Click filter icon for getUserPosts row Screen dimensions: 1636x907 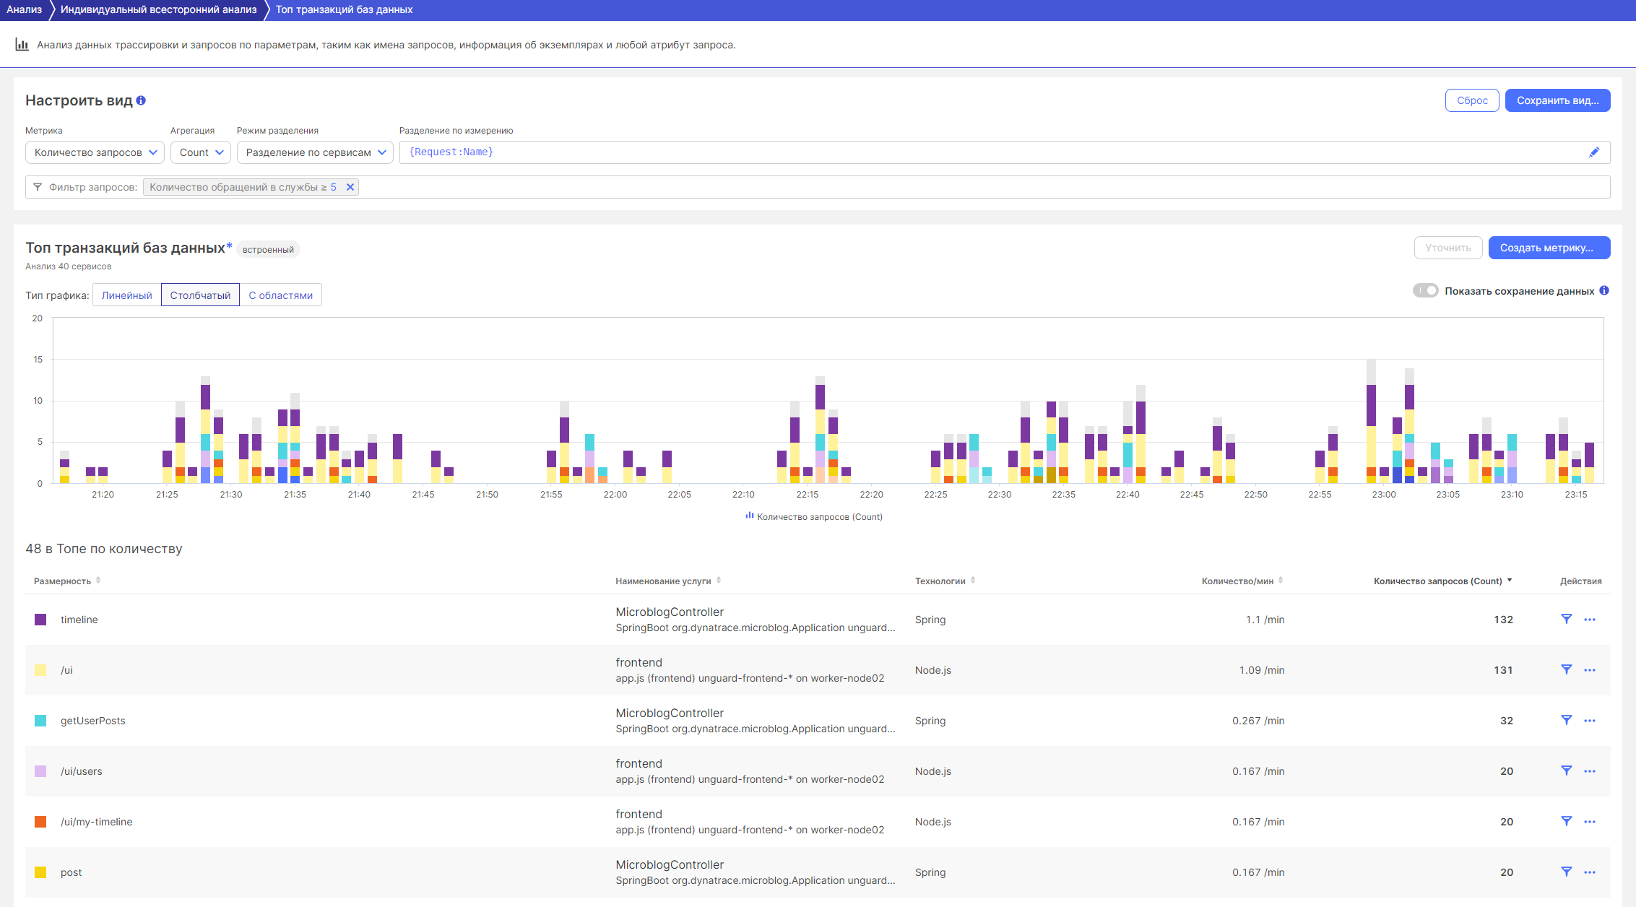[x=1566, y=720]
